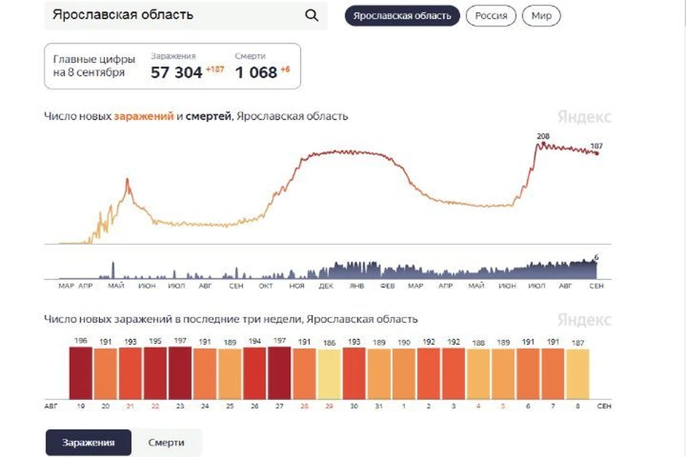
Task: Click the 1 068 deaths total
Action: [256, 72]
